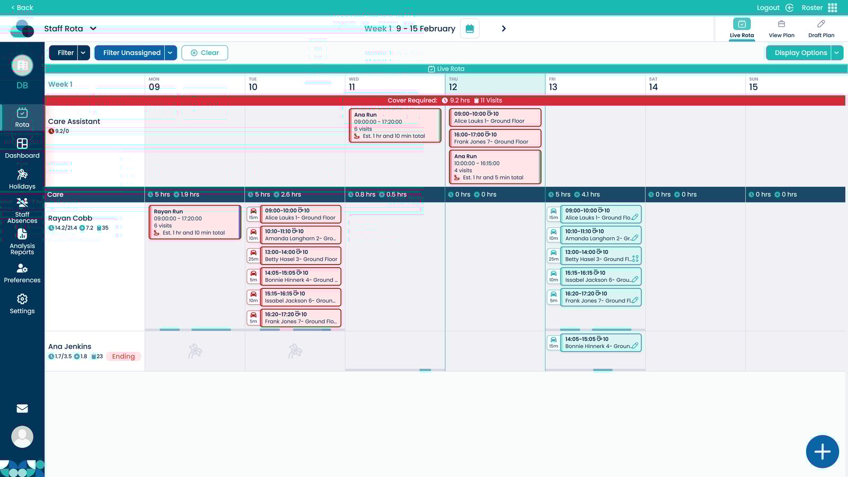Image resolution: width=848 pixels, height=477 pixels.
Task: Click the Cover Required banner text
Action: tap(412, 100)
